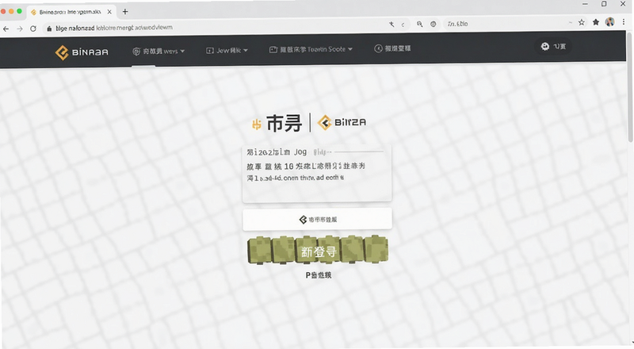Click the link text below the green button
Image resolution: width=634 pixels, height=349 pixels.
click(x=319, y=275)
